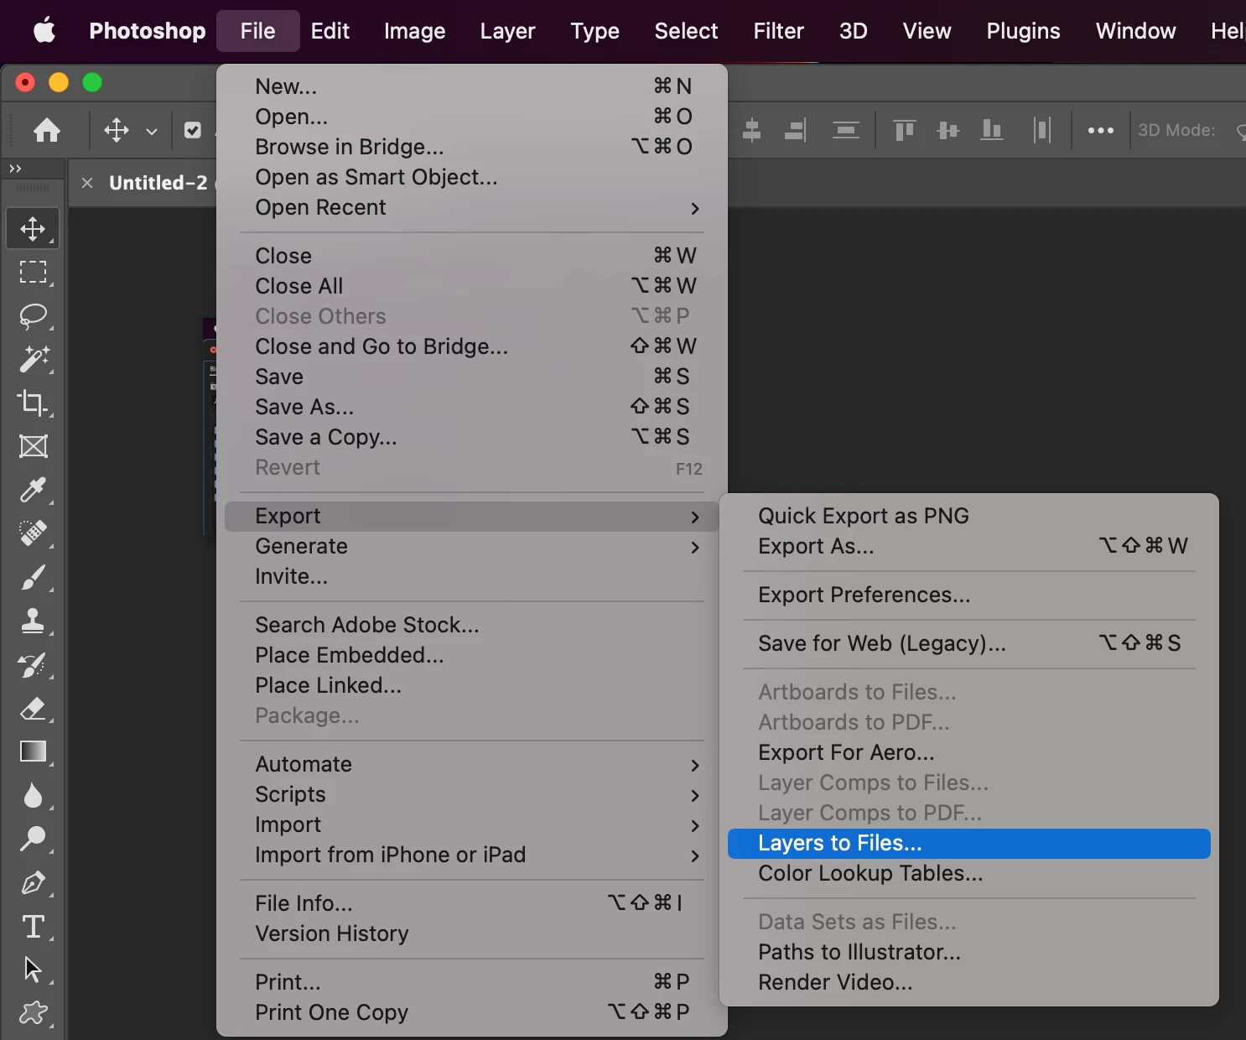Open the Image menu
Viewport: 1246px width, 1040px height.
coord(415,31)
